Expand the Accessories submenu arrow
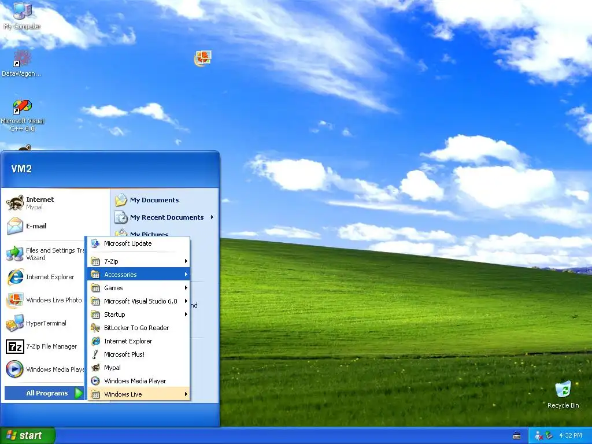The image size is (592, 444). click(186, 275)
